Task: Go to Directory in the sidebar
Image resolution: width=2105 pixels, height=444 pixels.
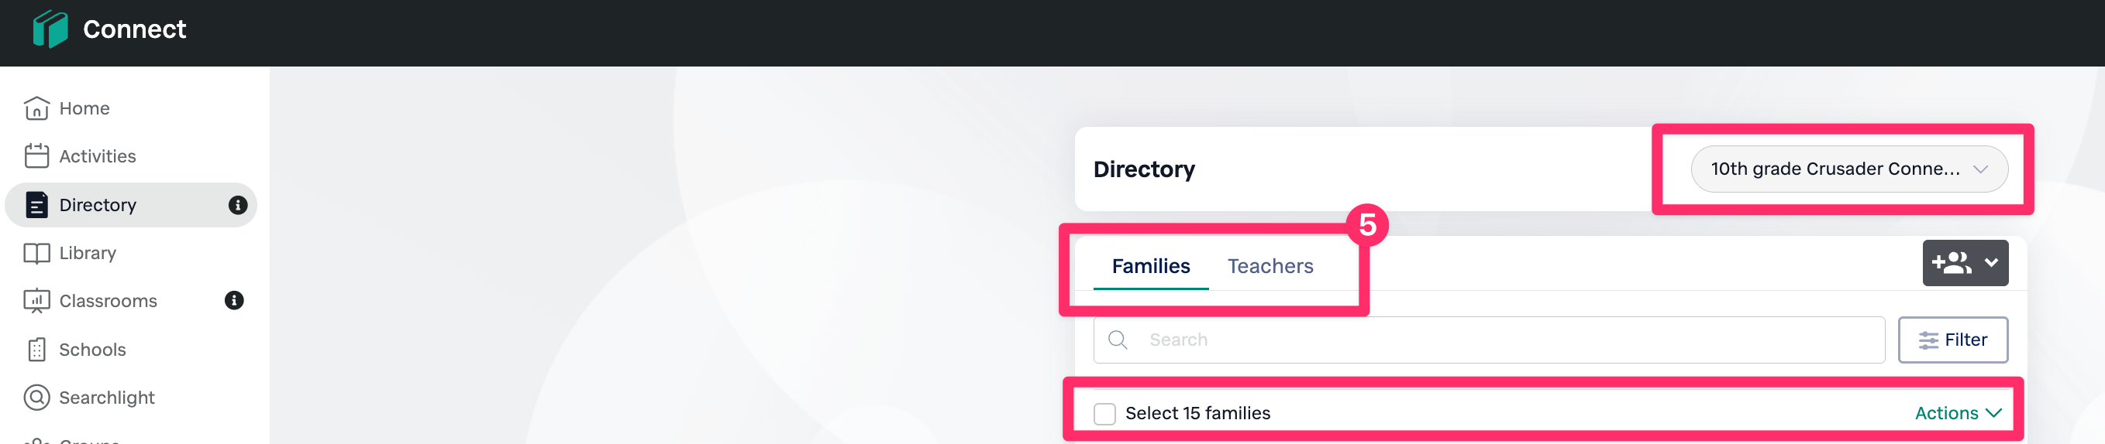Action: tap(98, 205)
